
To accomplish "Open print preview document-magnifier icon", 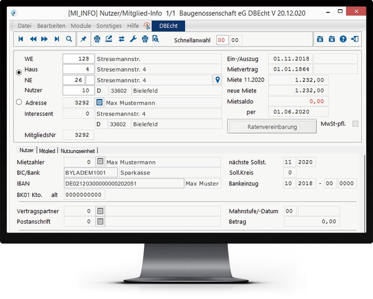I will tap(155, 39).
